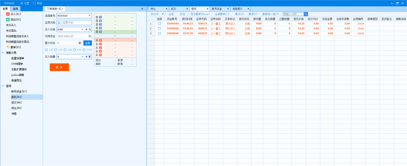Click the search magnifier next to the code box
Screen dimensions: 407x166
pos(306,14)
